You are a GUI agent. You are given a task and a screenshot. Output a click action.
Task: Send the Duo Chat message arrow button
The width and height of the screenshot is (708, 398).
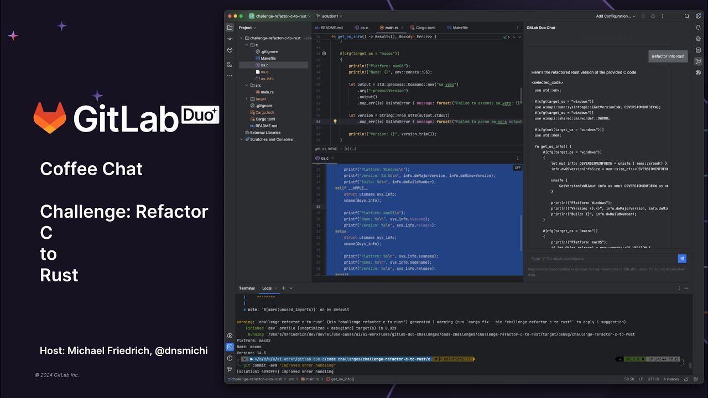click(x=682, y=259)
